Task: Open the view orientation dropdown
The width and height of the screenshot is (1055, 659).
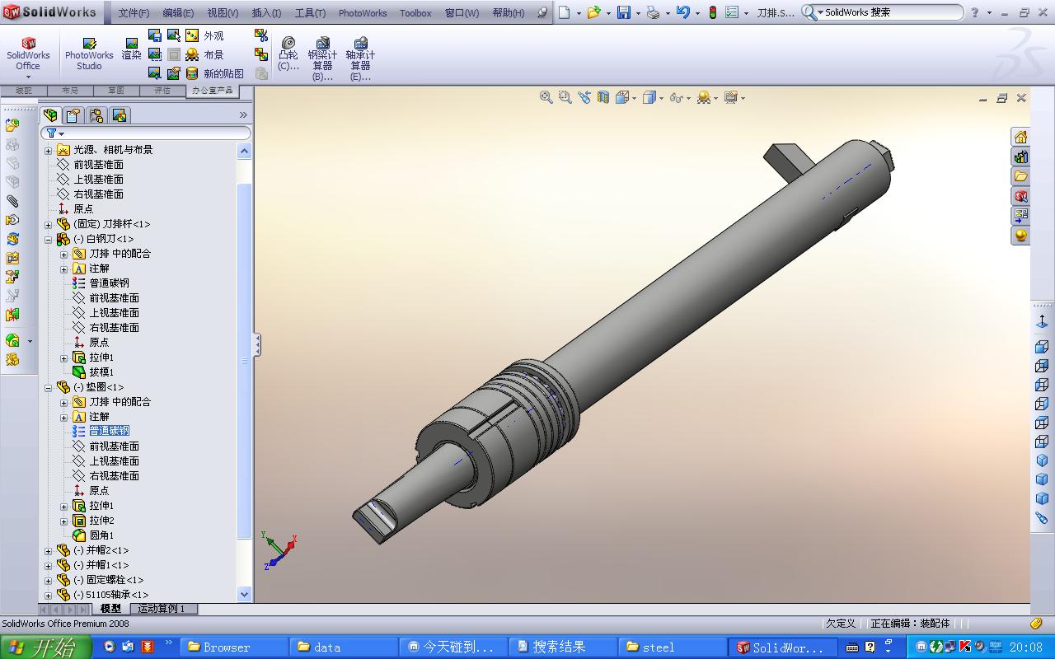Action: point(635,97)
